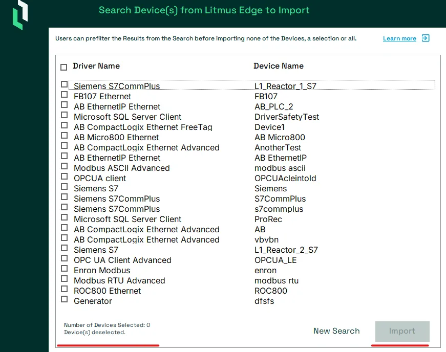Click the device name ROC800
This screenshot has width=446, height=352.
click(271, 291)
